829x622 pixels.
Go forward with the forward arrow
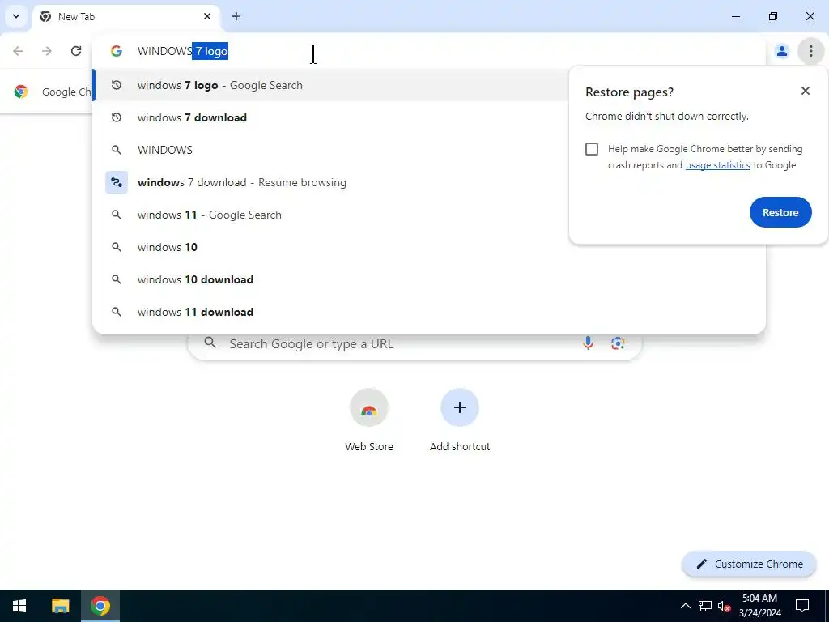(x=47, y=51)
